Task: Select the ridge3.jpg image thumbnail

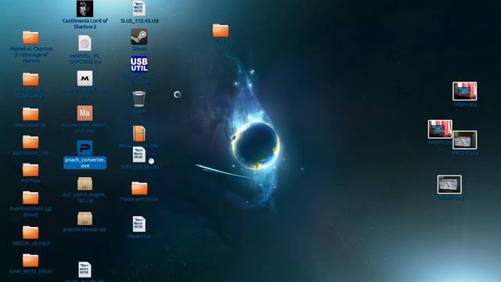Action: pos(464,91)
